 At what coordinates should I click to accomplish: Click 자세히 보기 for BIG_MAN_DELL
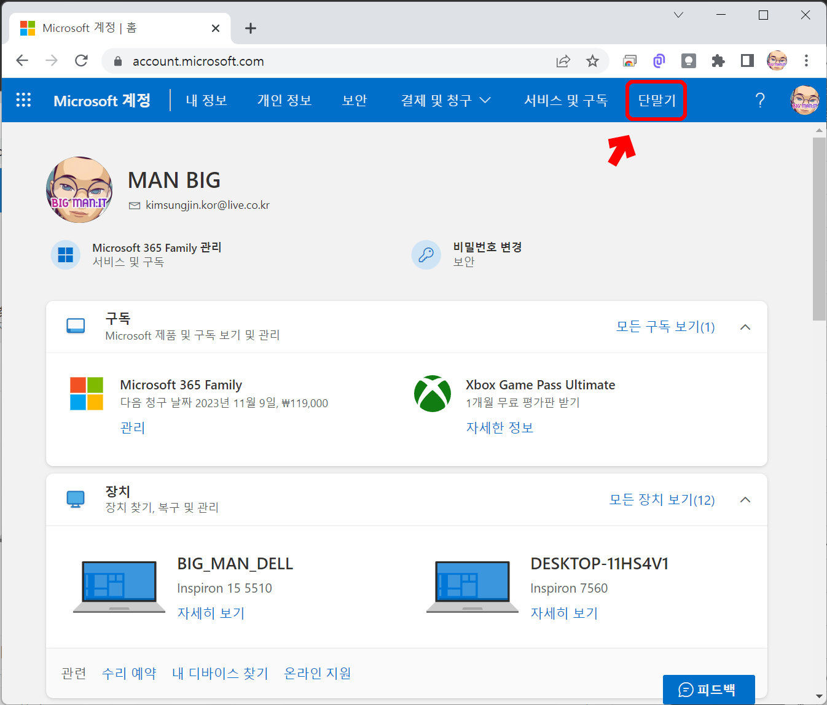coord(211,613)
